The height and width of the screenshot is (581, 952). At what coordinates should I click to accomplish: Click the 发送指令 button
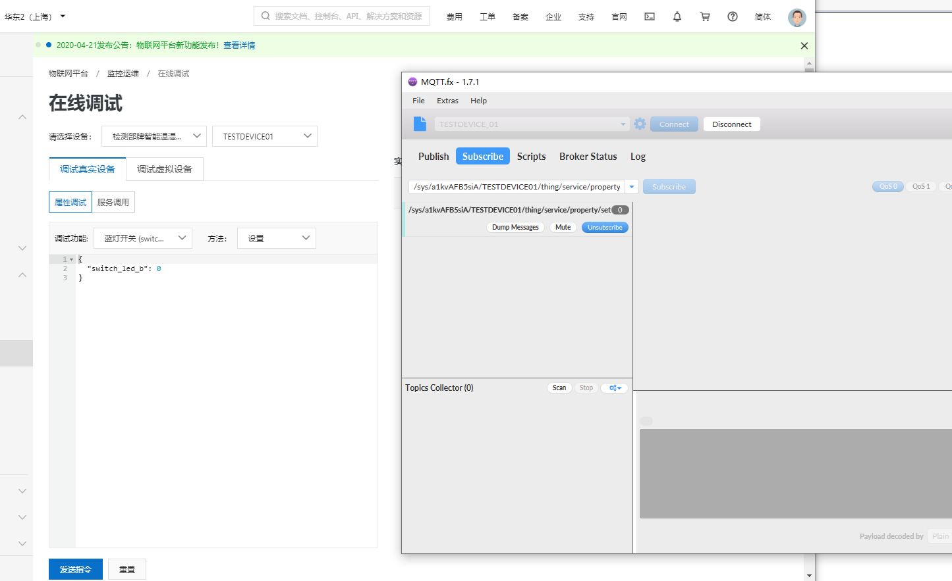click(x=76, y=569)
